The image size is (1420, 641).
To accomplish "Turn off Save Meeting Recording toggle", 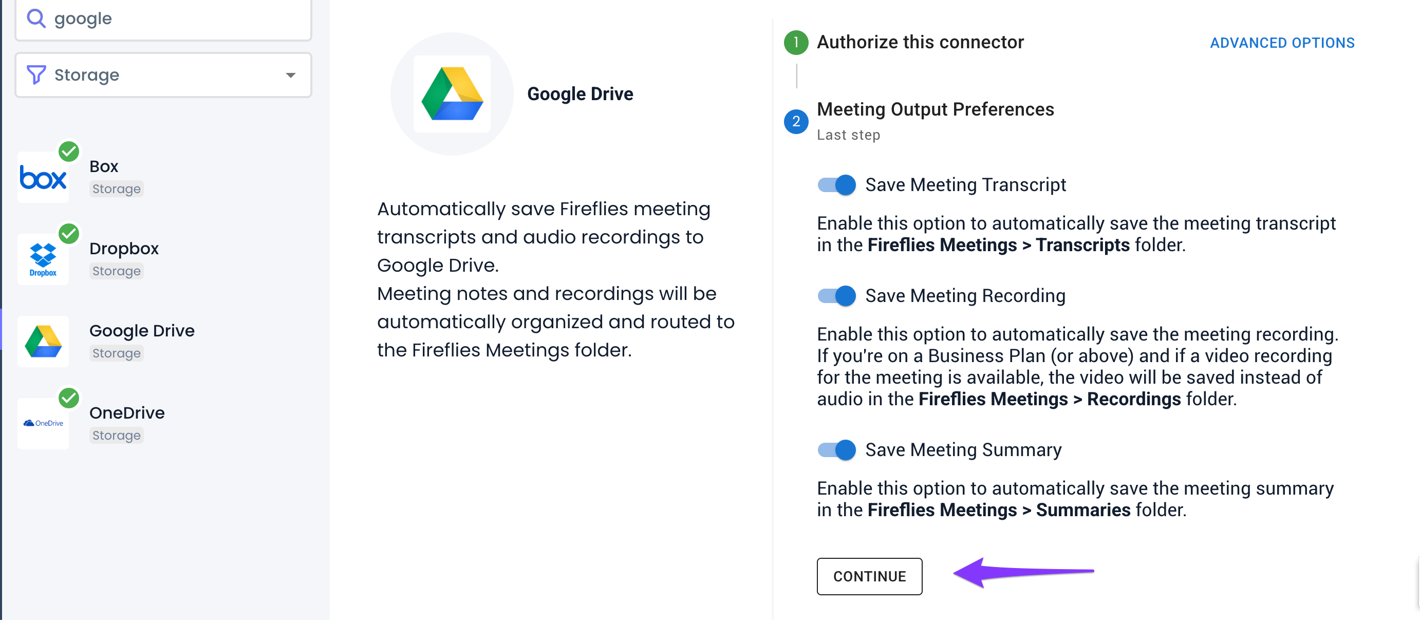I will point(836,296).
